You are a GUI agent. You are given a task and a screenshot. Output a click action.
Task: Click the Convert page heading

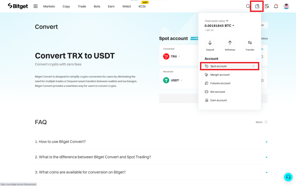46,27
